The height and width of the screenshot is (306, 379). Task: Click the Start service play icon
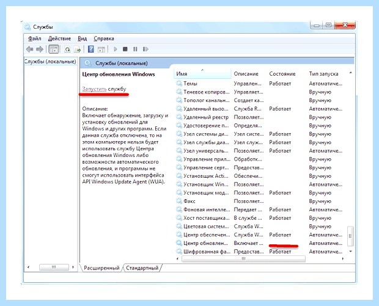(x=116, y=49)
